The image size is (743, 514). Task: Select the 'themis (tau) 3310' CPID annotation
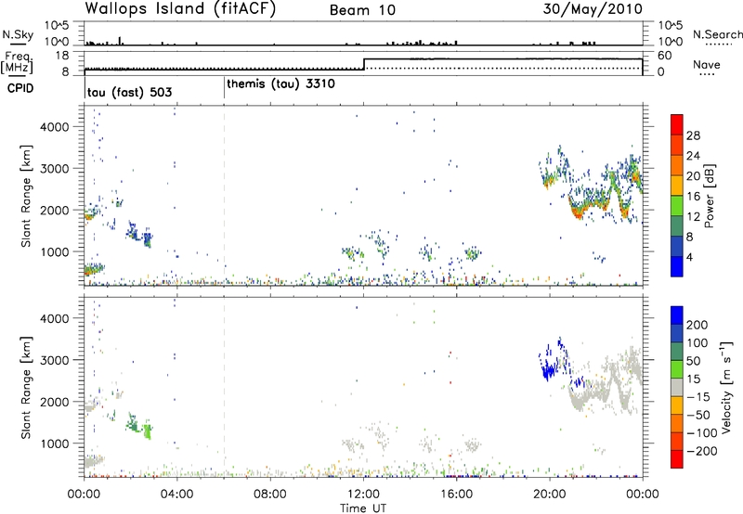(280, 84)
